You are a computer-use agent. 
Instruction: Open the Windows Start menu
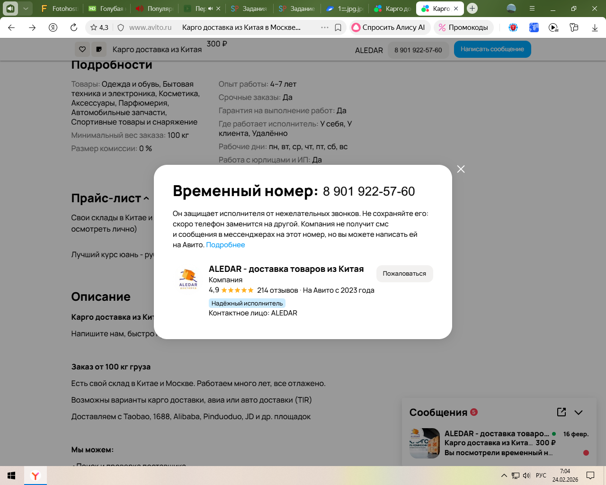point(12,476)
